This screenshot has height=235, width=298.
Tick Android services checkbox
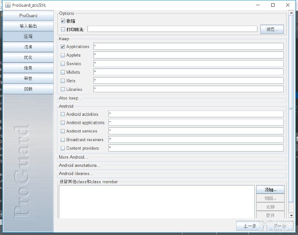tap(63, 131)
